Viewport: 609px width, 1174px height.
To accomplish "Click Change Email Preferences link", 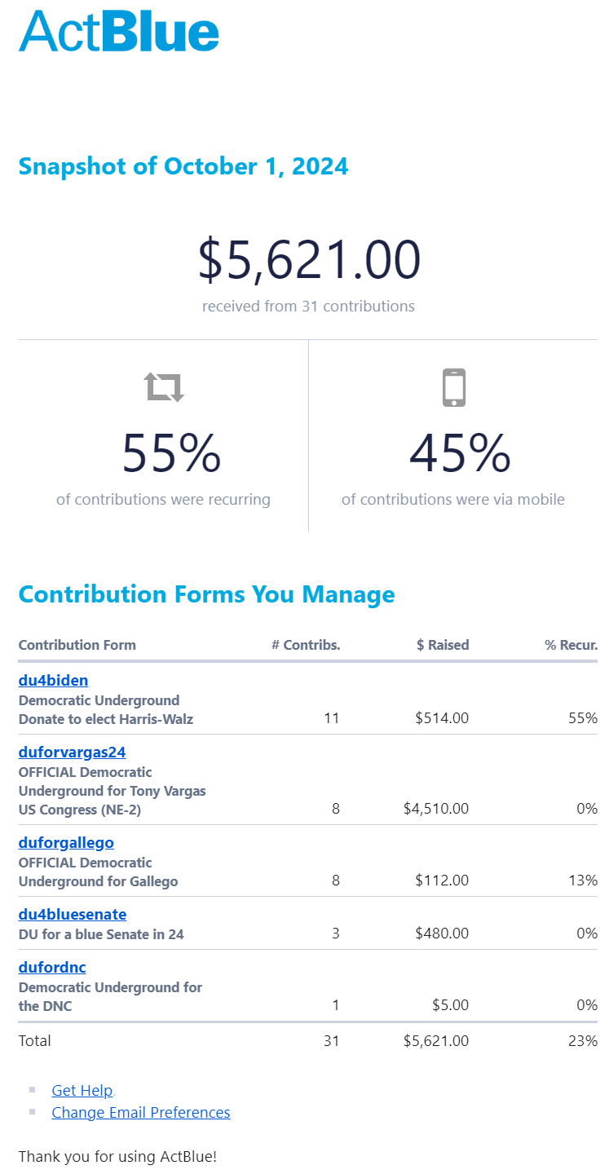I will pos(141,1112).
